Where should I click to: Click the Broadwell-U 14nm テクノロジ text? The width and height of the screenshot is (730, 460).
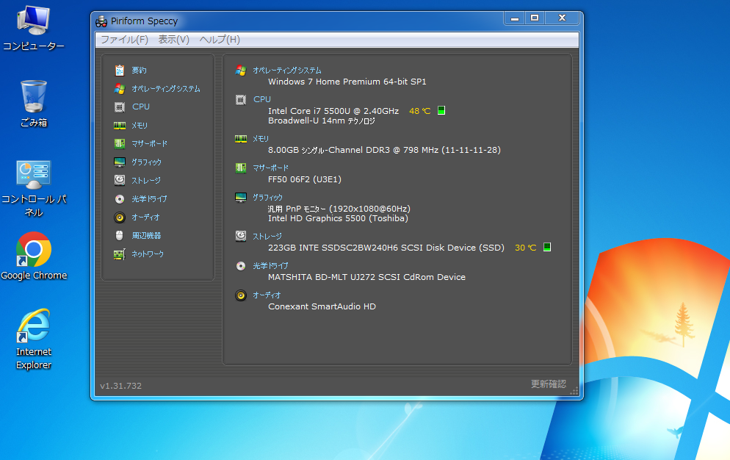click(x=321, y=121)
